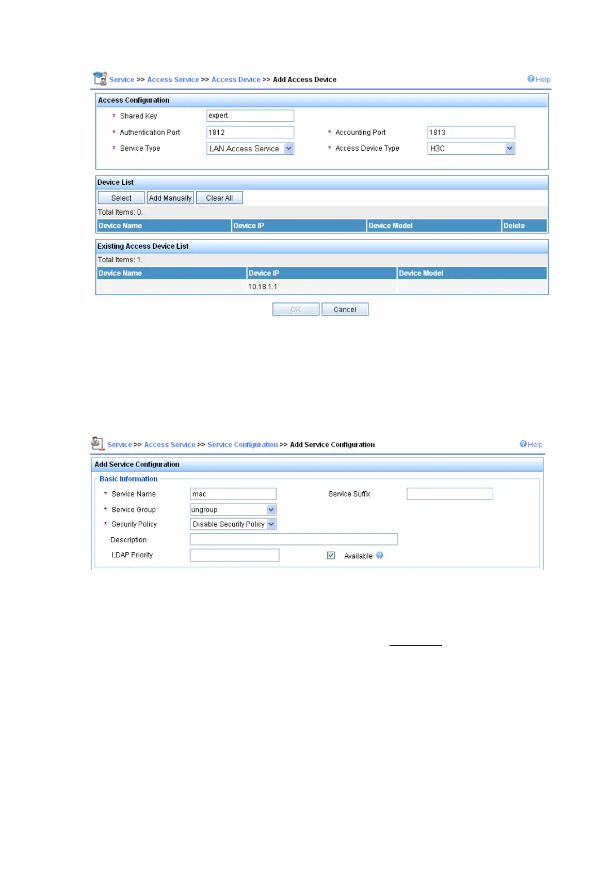The width and height of the screenshot is (614, 869).
Task: Click the Access Configuration section header
Action: pos(322,100)
